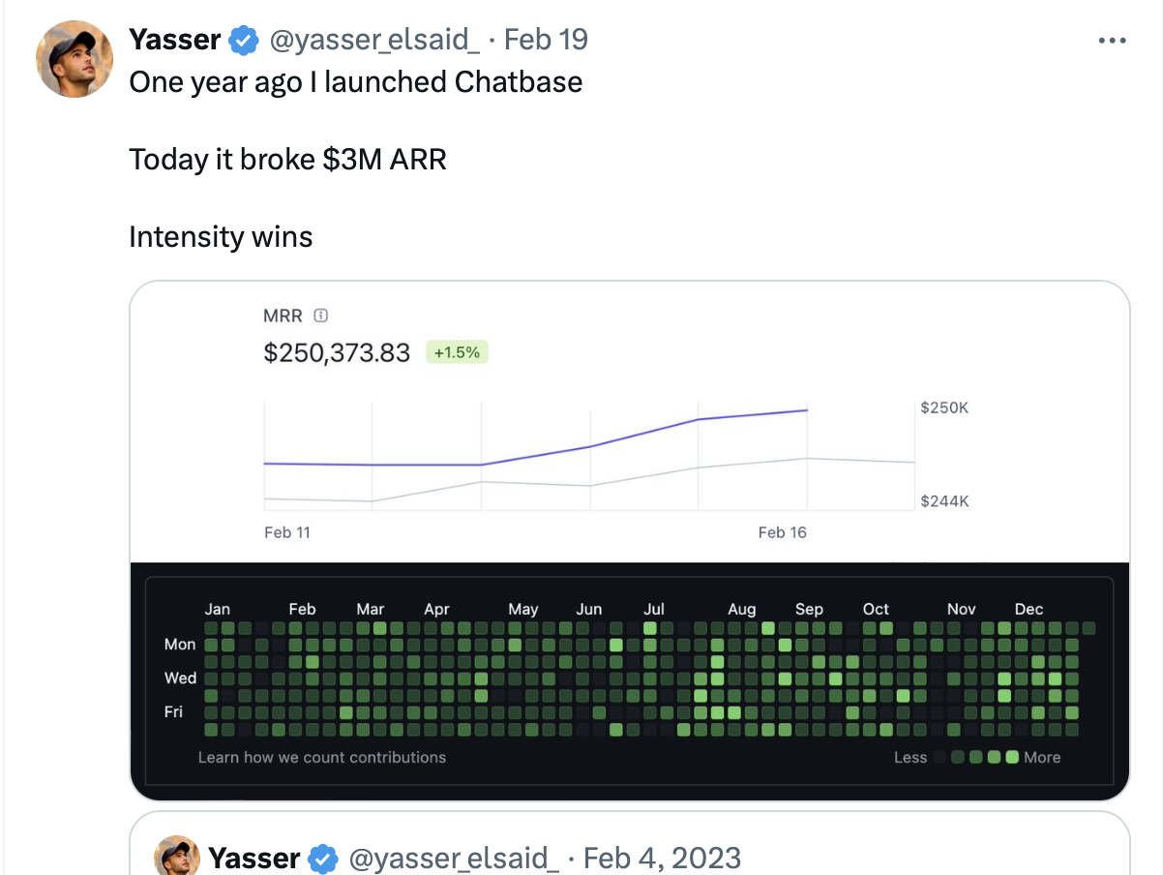Click the Jul month label on contribution graph

click(654, 609)
